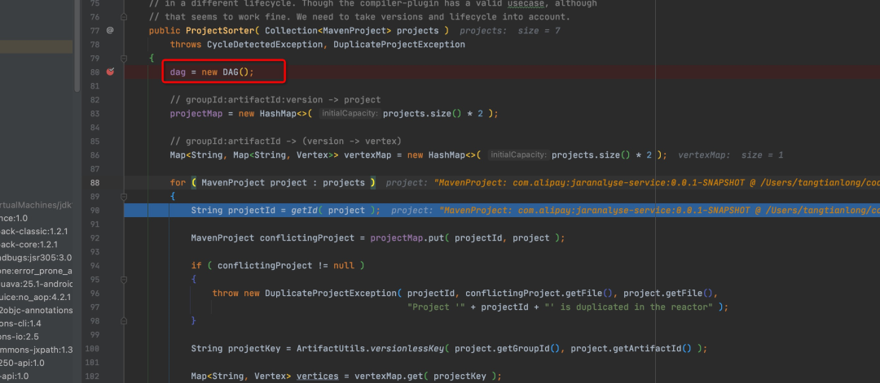Viewport: 880px width, 383px height.
Task: Click the '(version -> vertex)' comment on line 85
Action: [x=351, y=141]
